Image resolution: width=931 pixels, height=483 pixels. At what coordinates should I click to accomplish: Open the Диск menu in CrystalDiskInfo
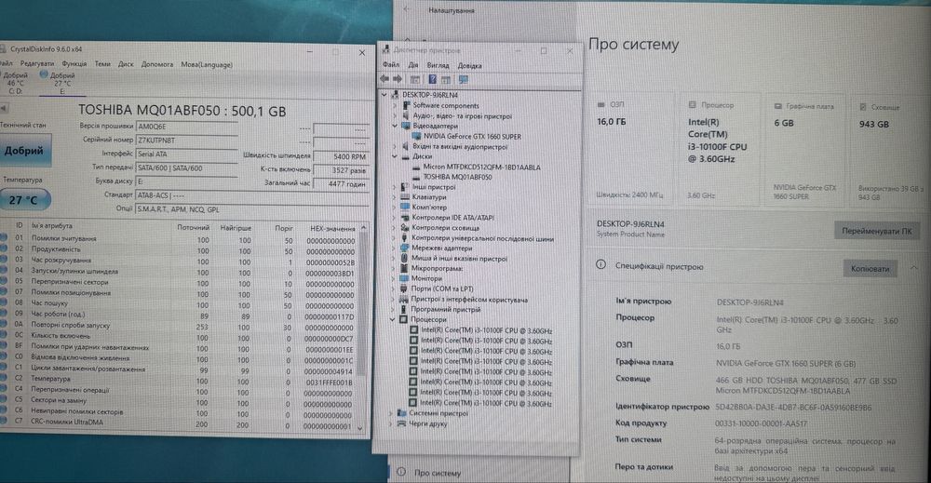click(126, 64)
